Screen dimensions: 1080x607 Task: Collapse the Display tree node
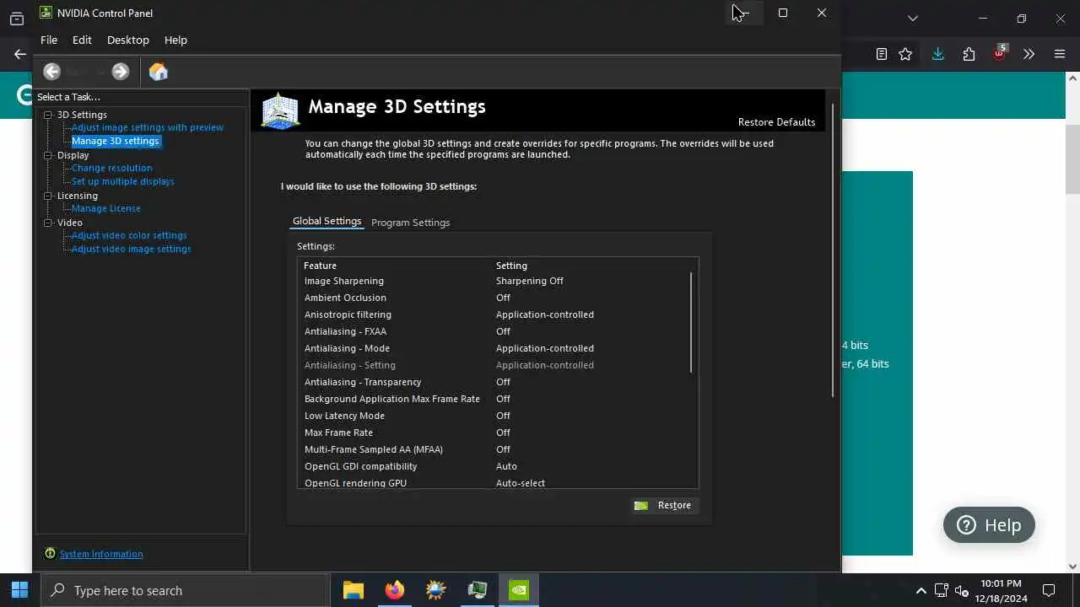point(48,155)
